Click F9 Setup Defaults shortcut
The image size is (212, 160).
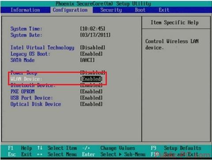tap(176, 148)
